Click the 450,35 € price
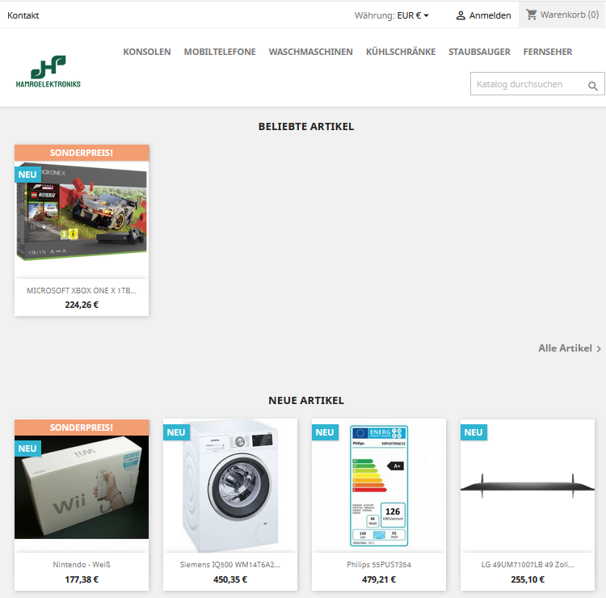Screen dimensions: 606x598 pos(230,579)
